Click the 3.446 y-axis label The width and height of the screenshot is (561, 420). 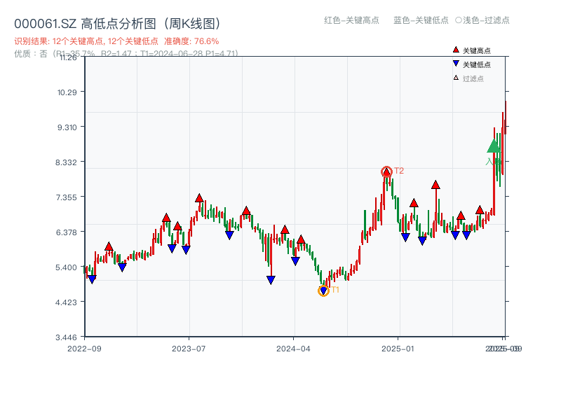pos(66,337)
